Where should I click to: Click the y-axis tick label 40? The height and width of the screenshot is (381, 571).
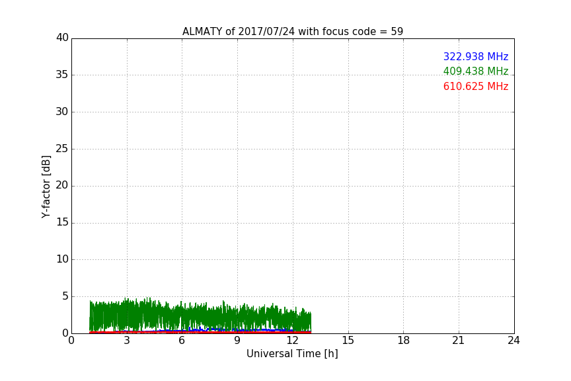click(x=62, y=38)
